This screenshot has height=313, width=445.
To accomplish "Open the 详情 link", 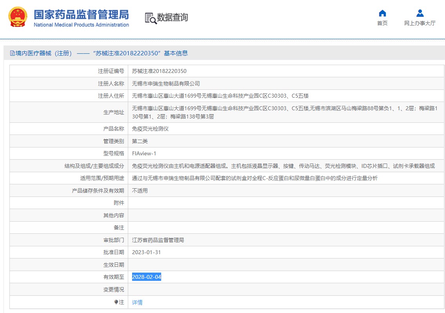I will pyautogui.click(x=137, y=302).
